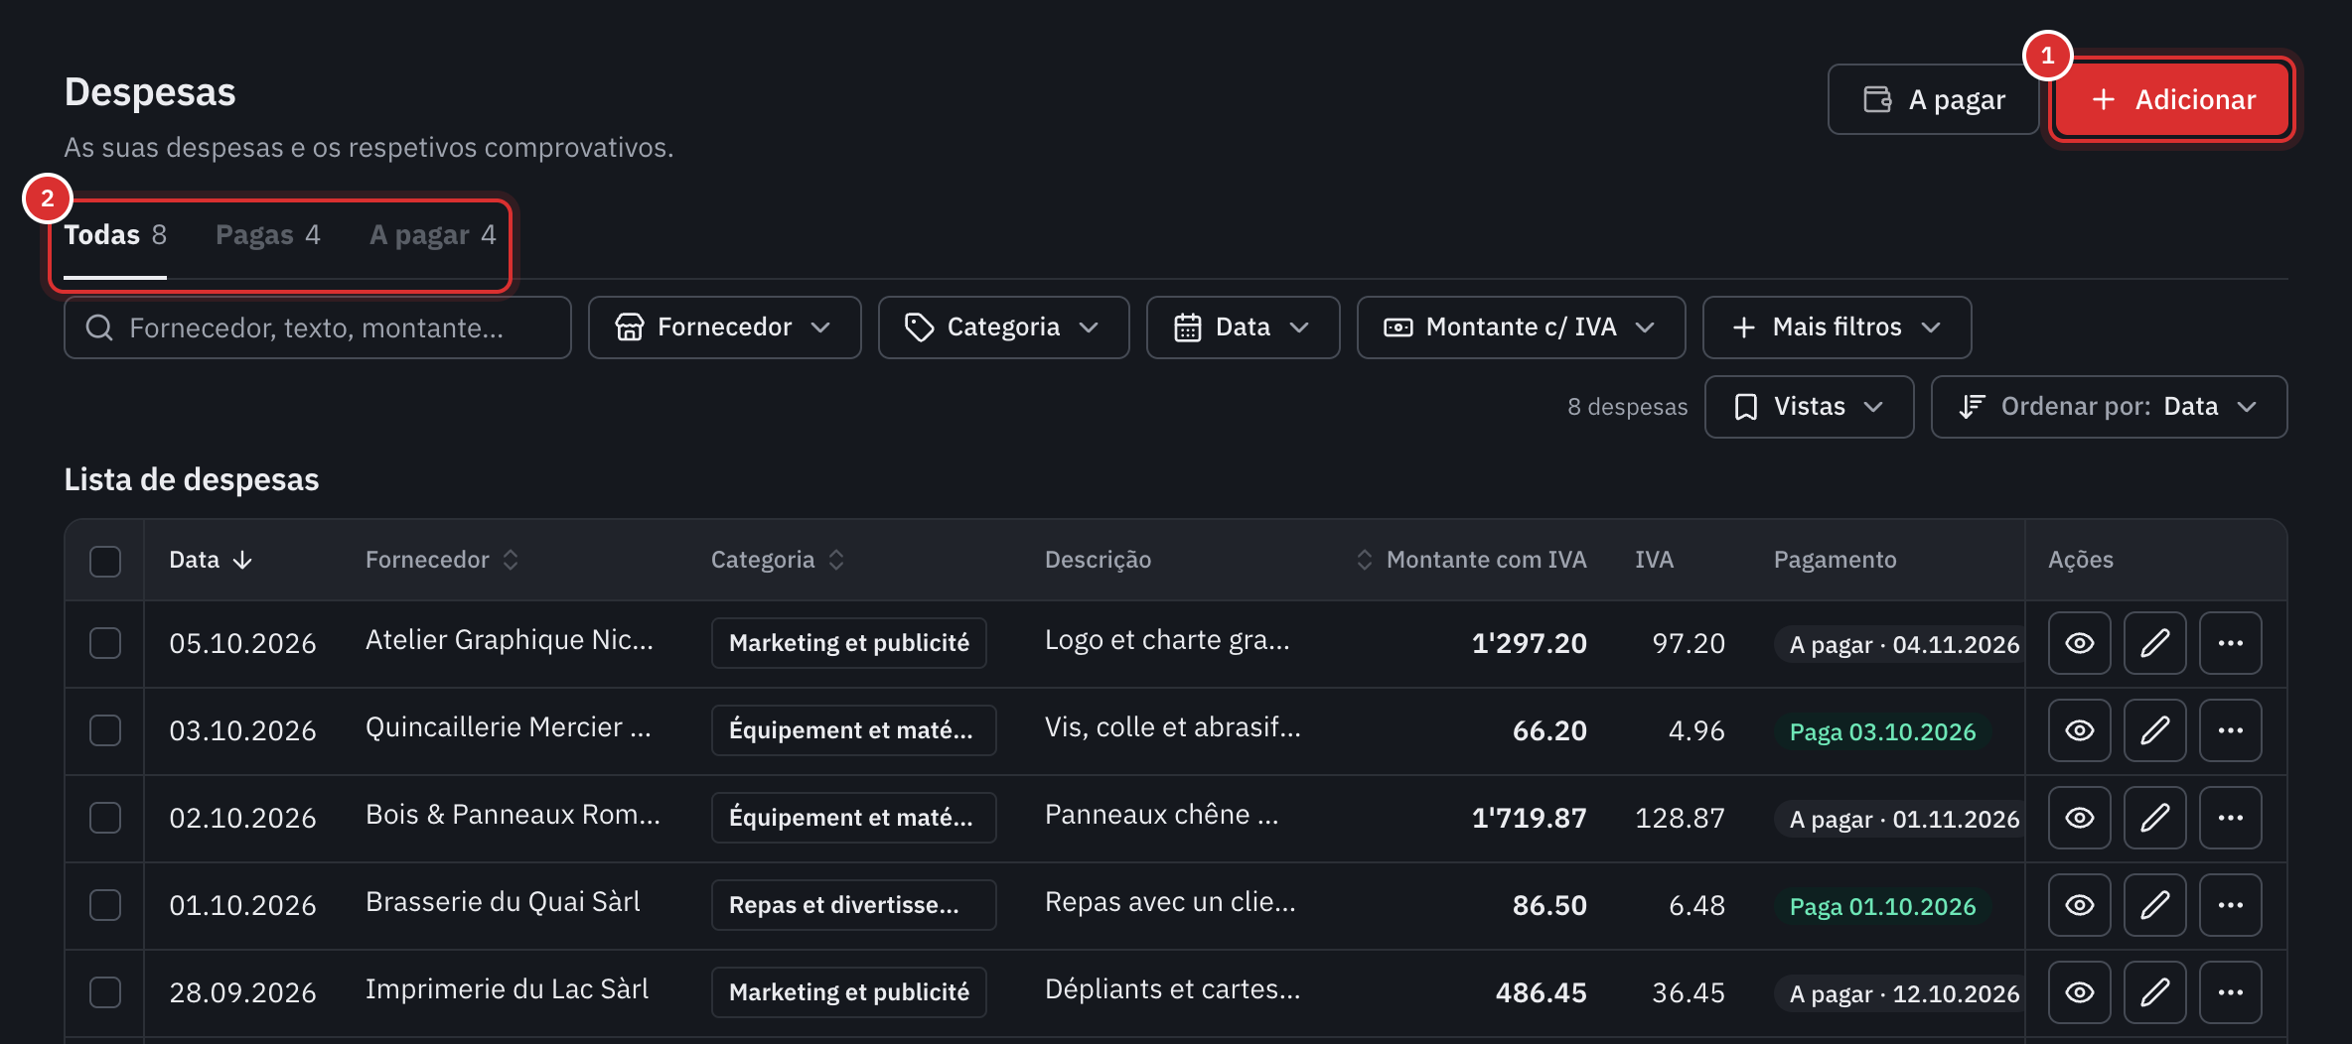Click the Repas et divertisse... category tag
The height and width of the screenshot is (1044, 2352).
point(853,905)
